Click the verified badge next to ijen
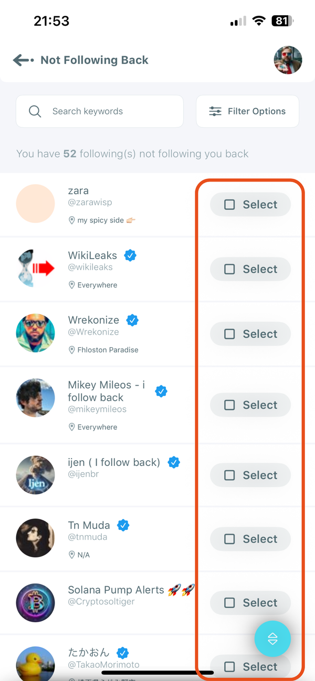Image resolution: width=315 pixels, height=681 pixels. pyautogui.click(x=174, y=462)
